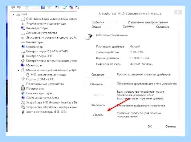Viewport: 191px width, 142px height.
Task: Click the Microsoft Windows signature value
Action: tap(141, 64)
